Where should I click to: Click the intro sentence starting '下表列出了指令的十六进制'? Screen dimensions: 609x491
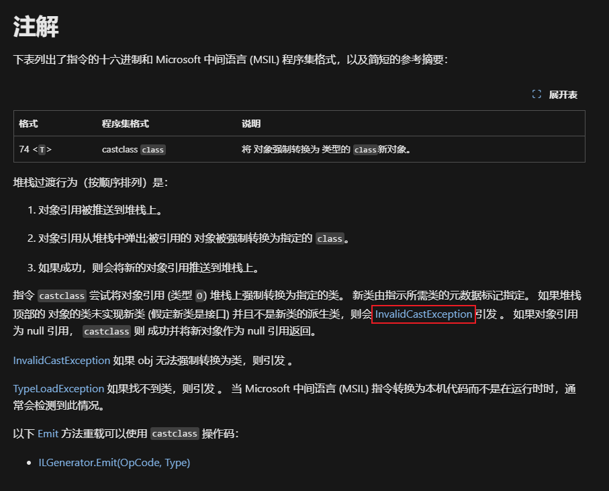pyautogui.click(x=231, y=59)
